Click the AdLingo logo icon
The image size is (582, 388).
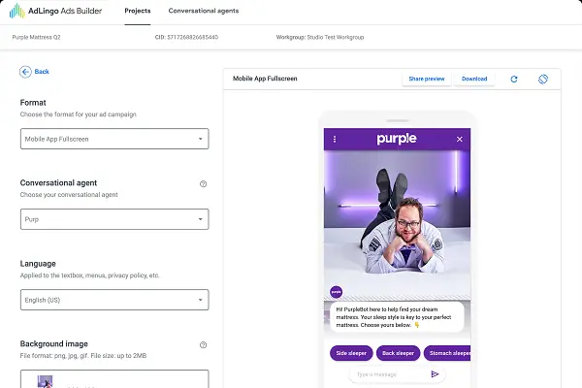[x=17, y=11]
